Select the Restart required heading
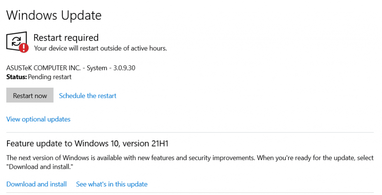 tap(66, 38)
